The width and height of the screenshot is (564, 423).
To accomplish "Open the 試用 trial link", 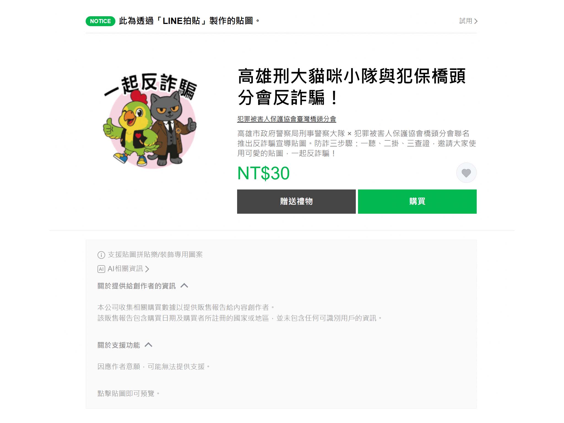I will tap(468, 21).
